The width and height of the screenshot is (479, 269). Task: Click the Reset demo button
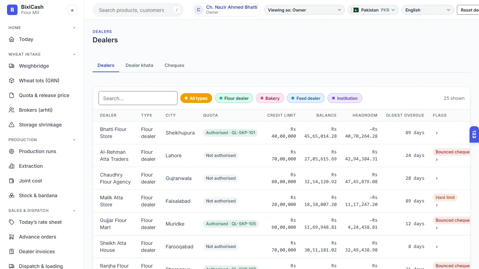468,10
